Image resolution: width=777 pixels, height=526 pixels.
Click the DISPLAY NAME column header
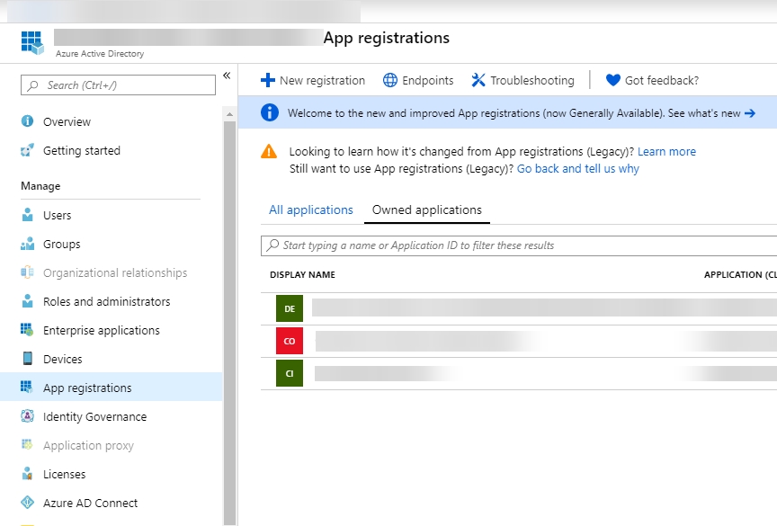[302, 275]
